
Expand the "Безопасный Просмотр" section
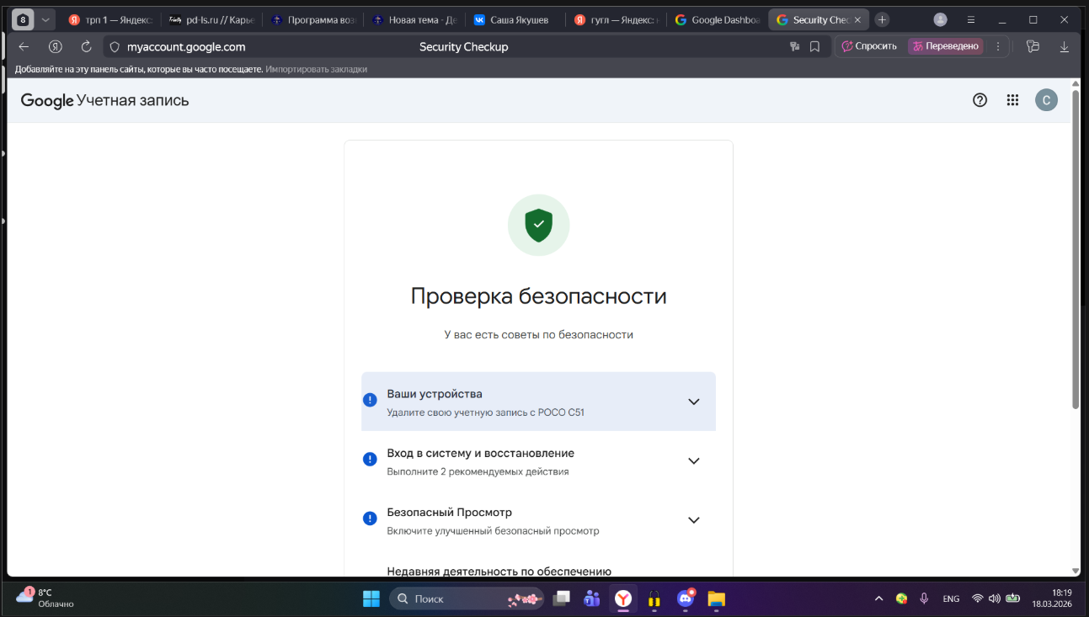coord(693,520)
